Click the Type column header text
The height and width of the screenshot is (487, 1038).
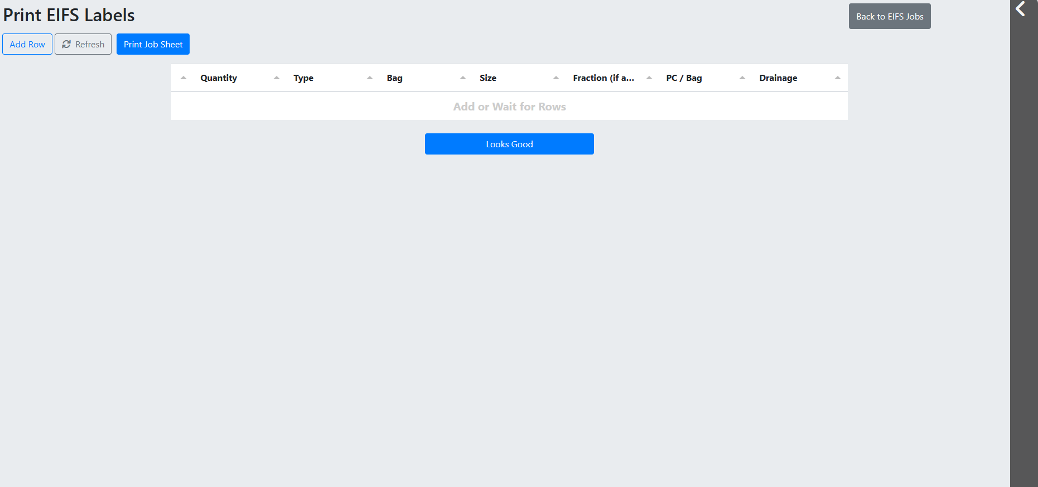point(303,78)
